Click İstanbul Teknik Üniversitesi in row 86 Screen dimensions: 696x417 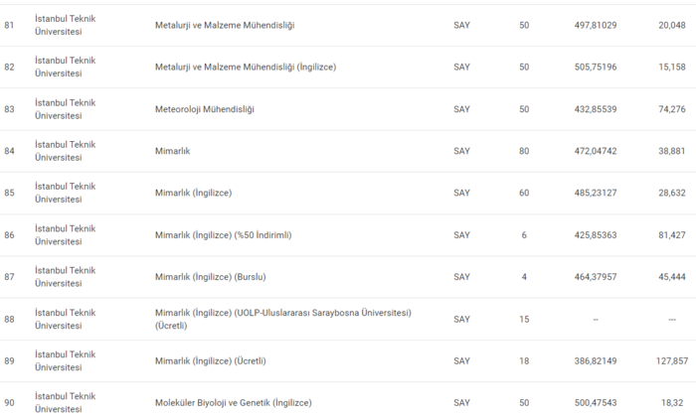click(x=65, y=235)
